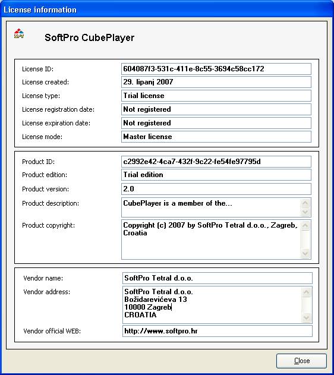
Task: Click the Vendor name field
Action: [x=218, y=278]
